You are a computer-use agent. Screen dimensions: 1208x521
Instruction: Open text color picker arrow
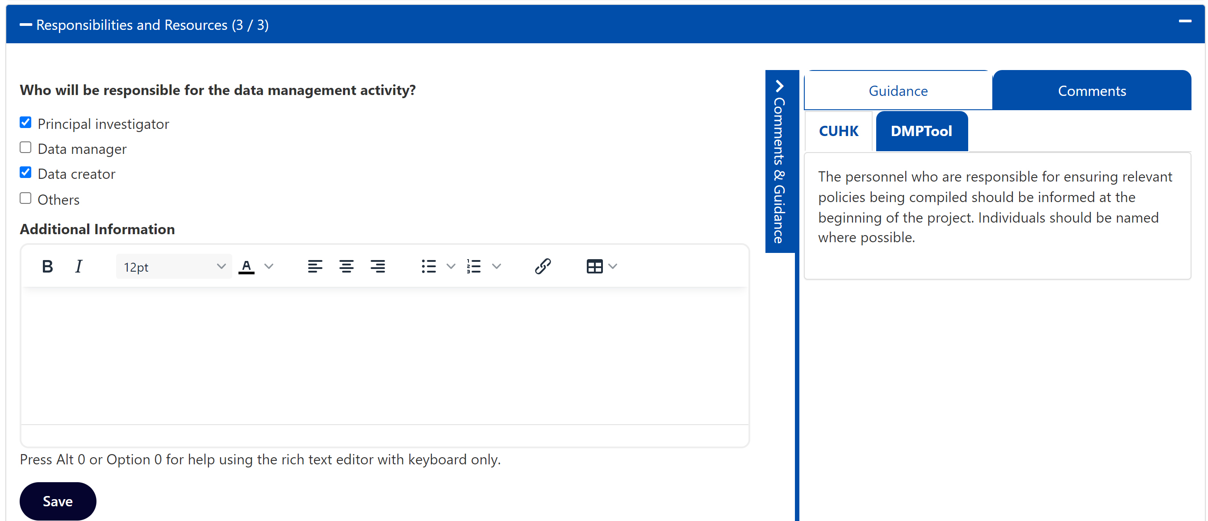point(269,267)
